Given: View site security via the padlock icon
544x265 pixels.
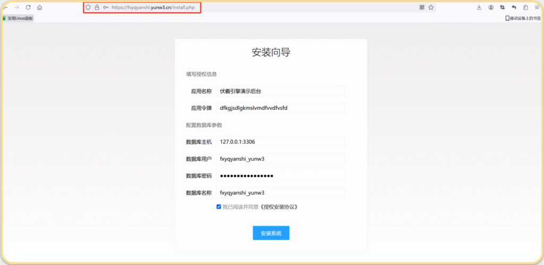Looking at the screenshot, I should tap(97, 7).
